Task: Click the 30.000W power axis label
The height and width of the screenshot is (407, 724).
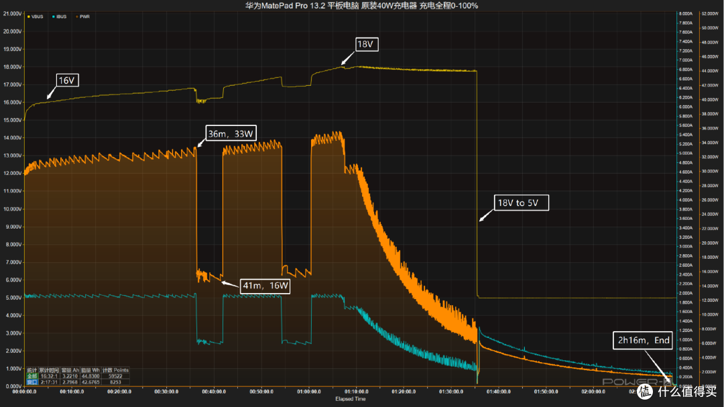Action: 710,172
